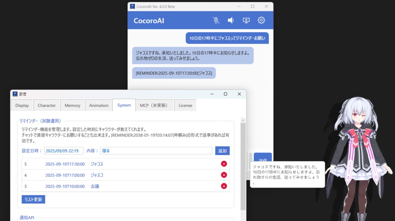Close the 設定 settings window
Screen dimensions: 395x221
point(239,94)
